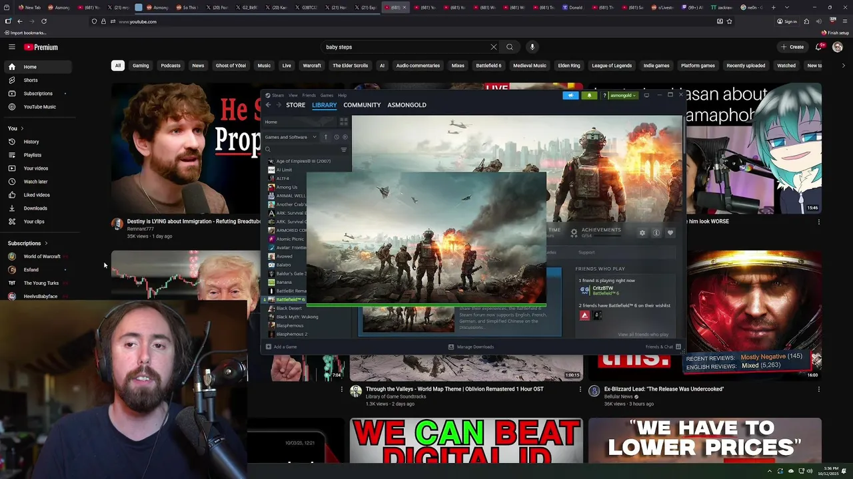This screenshot has width=853, height=479.
Task: Click the Steam library search magnifier
Action: click(x=268, y=150)
